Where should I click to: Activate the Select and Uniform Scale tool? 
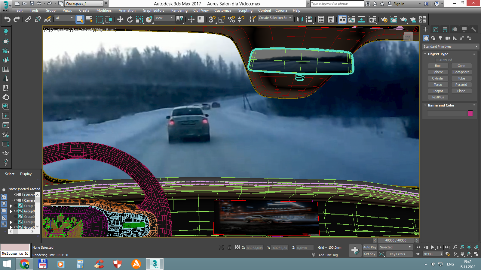pos(139,19)
